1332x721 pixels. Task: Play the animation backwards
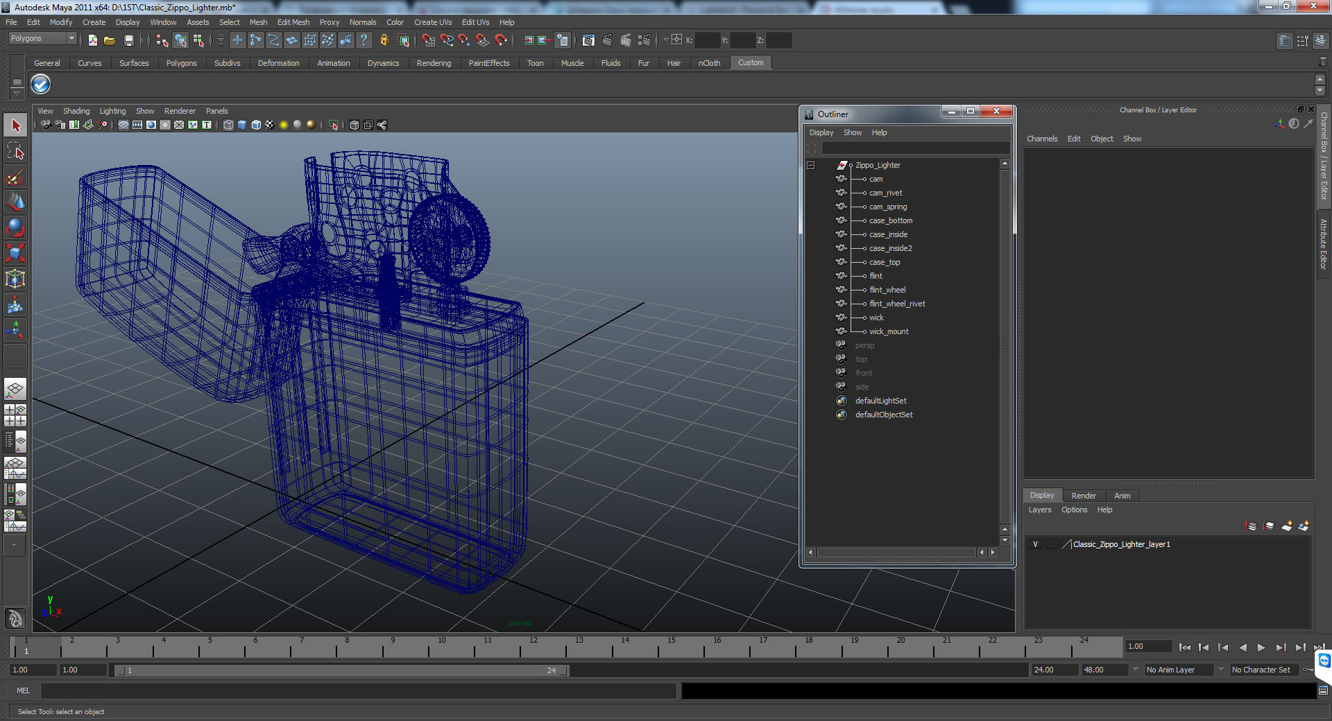pos(1243,648)
